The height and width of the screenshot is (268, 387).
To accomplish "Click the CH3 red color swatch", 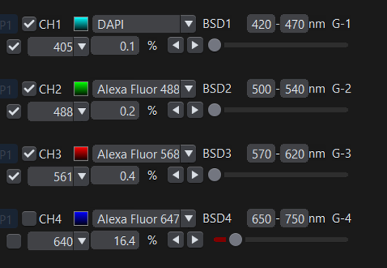I will click(x=81, y=154).
